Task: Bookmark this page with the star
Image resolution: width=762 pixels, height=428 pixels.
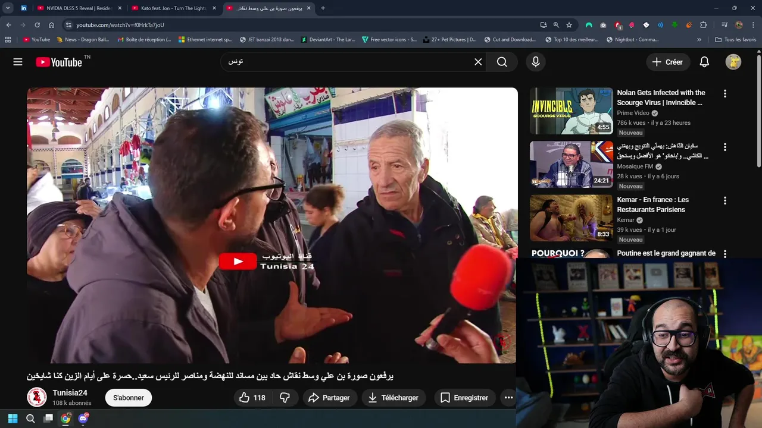Action: pos(569,25)
